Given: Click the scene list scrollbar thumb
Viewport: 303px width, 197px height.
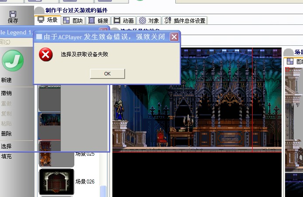Looking at the screenshot, I should 103,191.
